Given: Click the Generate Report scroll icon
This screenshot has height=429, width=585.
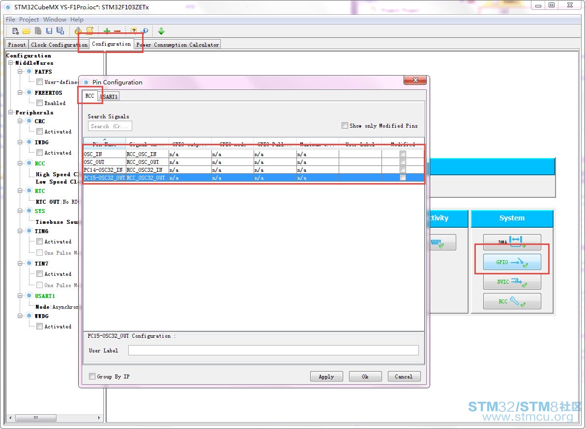Looking at the screenshot, I should pyautogui.click(x=89, y=31).
